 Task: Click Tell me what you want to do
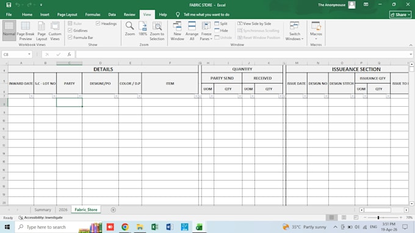coord(206,15)
